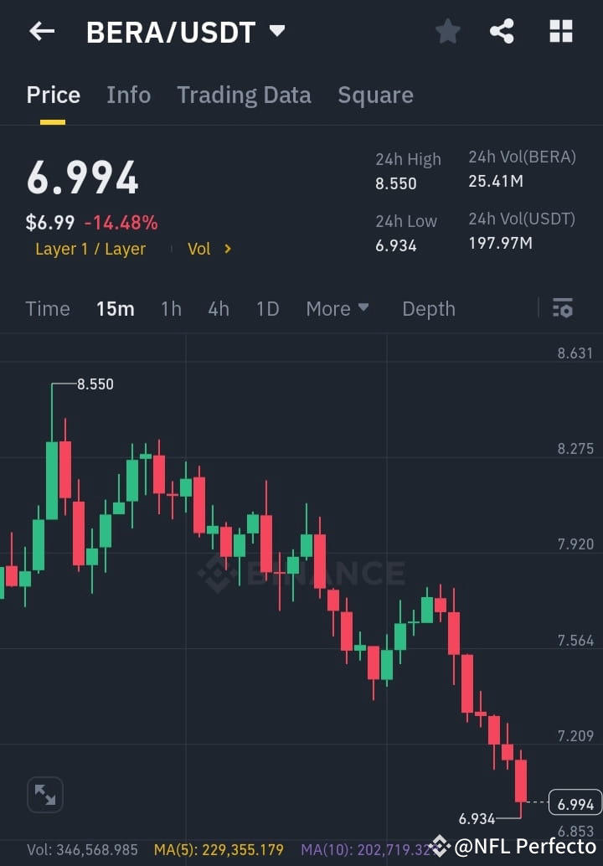603x866 pixels.
Task: Tap the back arrow to exit the chart
Action: pos(41,31)
